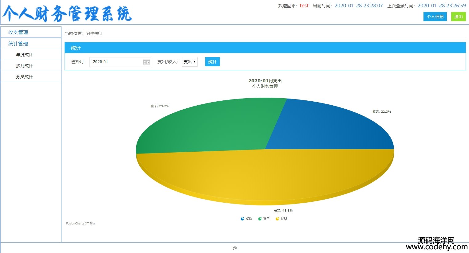Open 年度统计 in the sidebar

[x=31, y=55]
